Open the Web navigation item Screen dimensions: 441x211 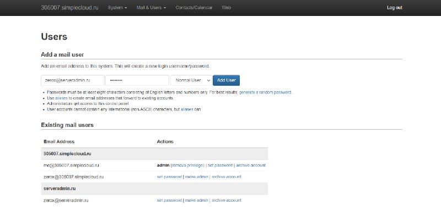tap(226, 8)
